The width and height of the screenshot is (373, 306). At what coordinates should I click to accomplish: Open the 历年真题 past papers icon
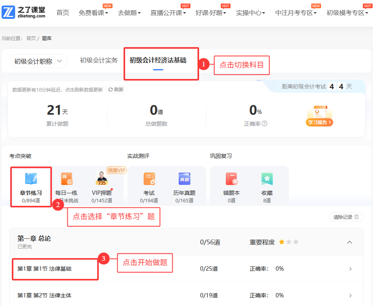point(184,179)
